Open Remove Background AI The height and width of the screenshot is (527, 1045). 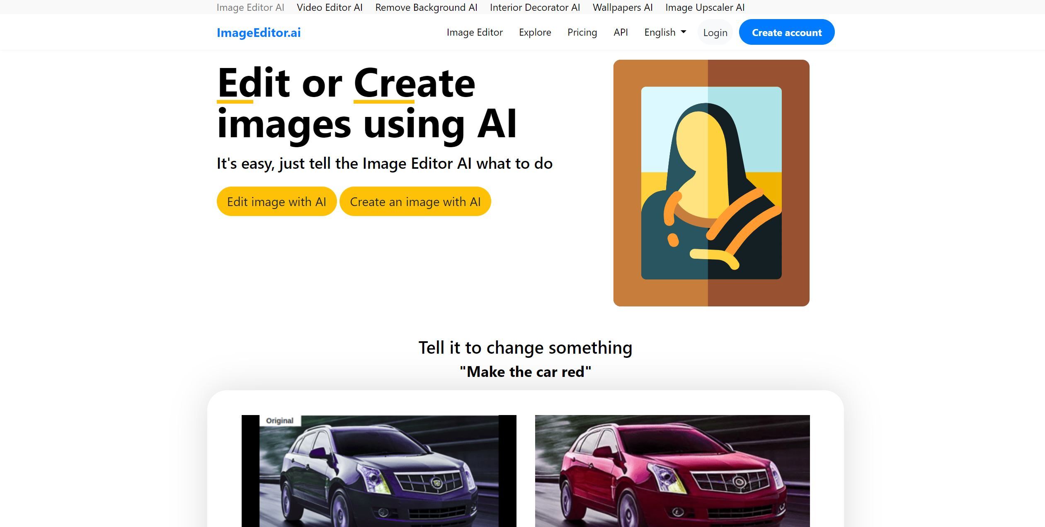coord(426,7)
